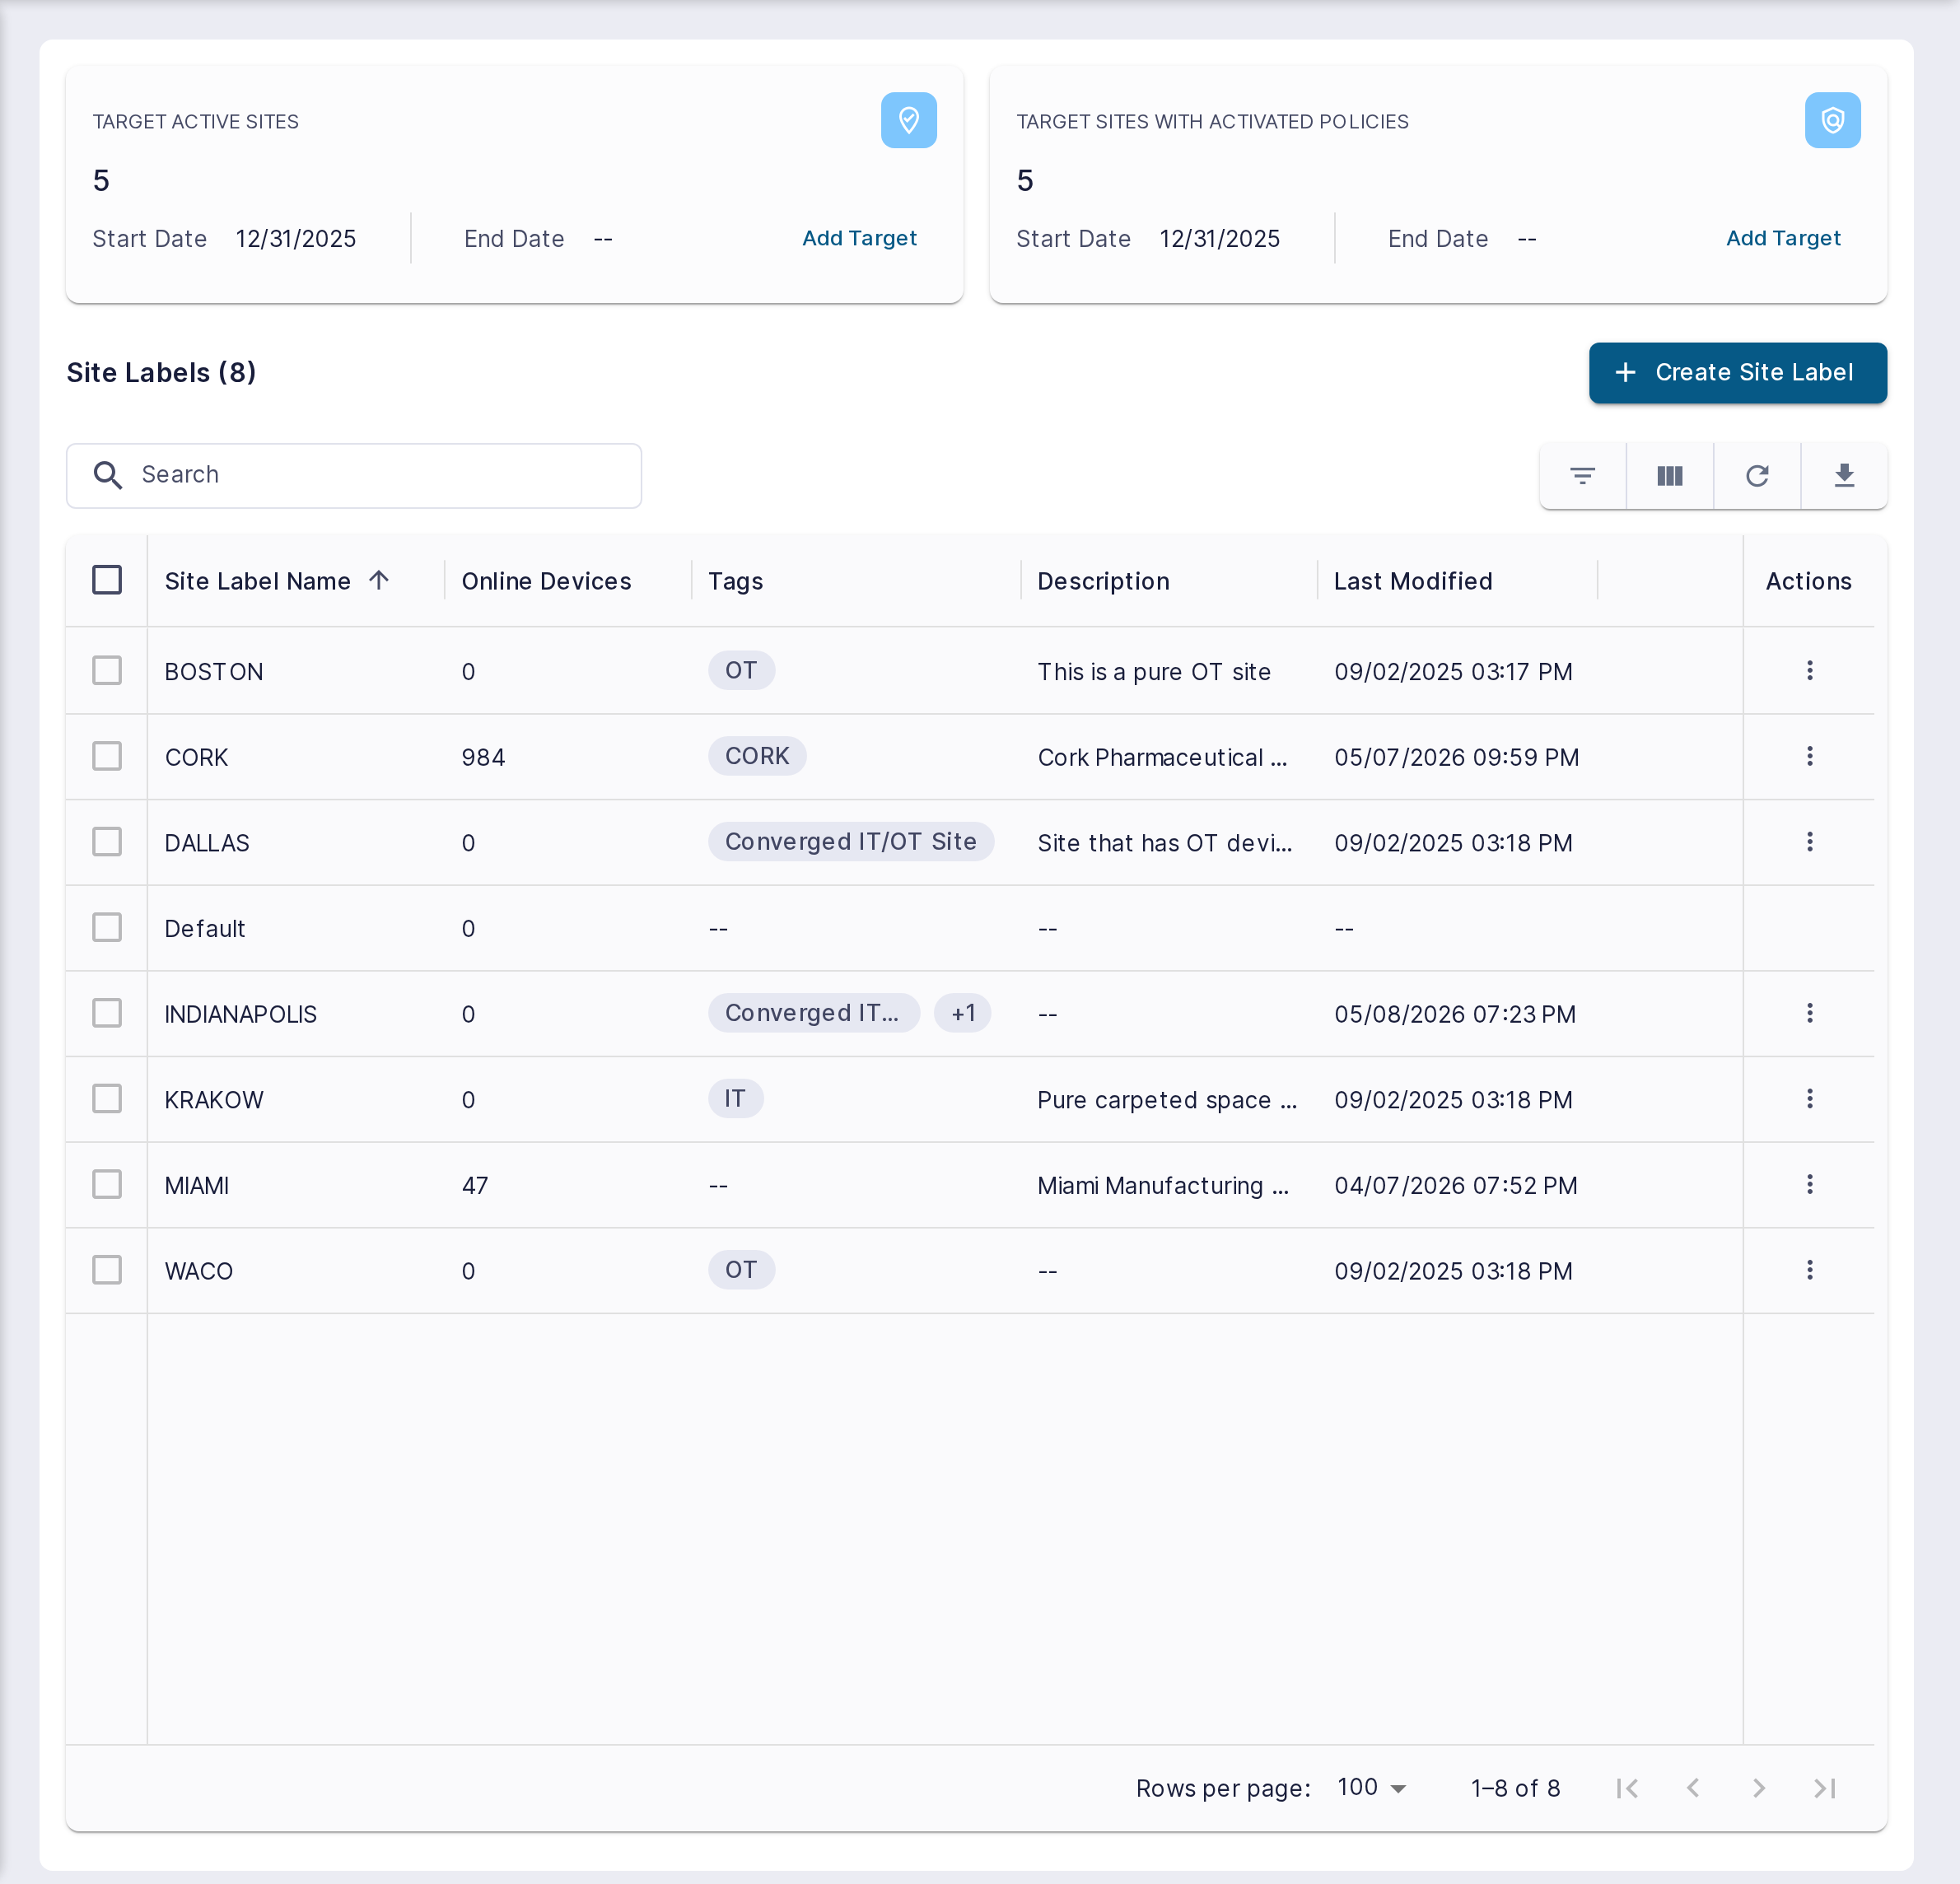This screenshot has width=1960, height=1884.
Task: Open the table filter icon
Action: pyautogui.click(x=1582, y=475)
